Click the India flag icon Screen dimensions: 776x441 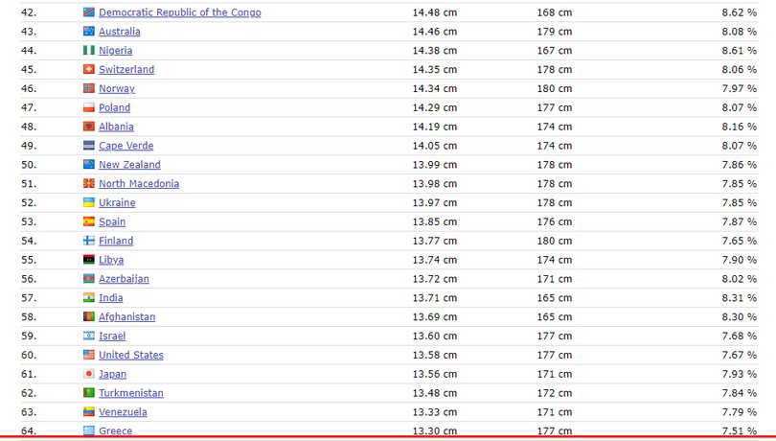click(x=89, y=298)
